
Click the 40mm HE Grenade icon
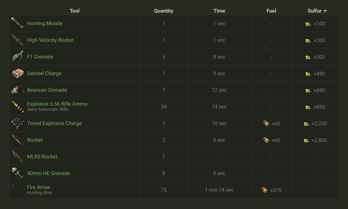point(17,173)
